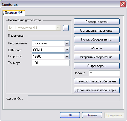This screenshot has width=127, height=121.
Task: Click the ellipsis button beside device list
Action: pyautogui.click(x=66, y=28)
